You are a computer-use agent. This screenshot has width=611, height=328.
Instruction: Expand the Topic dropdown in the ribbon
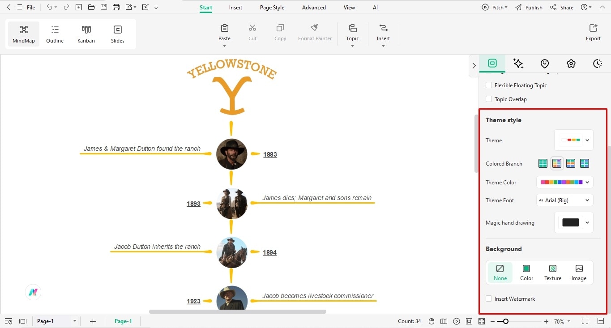pos(352,46)
